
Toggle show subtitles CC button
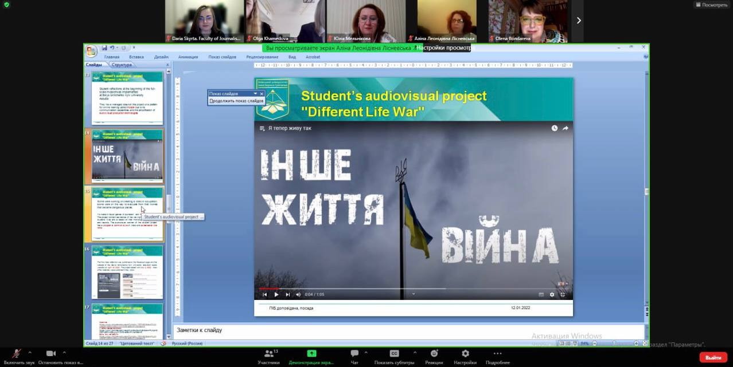[x=394, y=354]
